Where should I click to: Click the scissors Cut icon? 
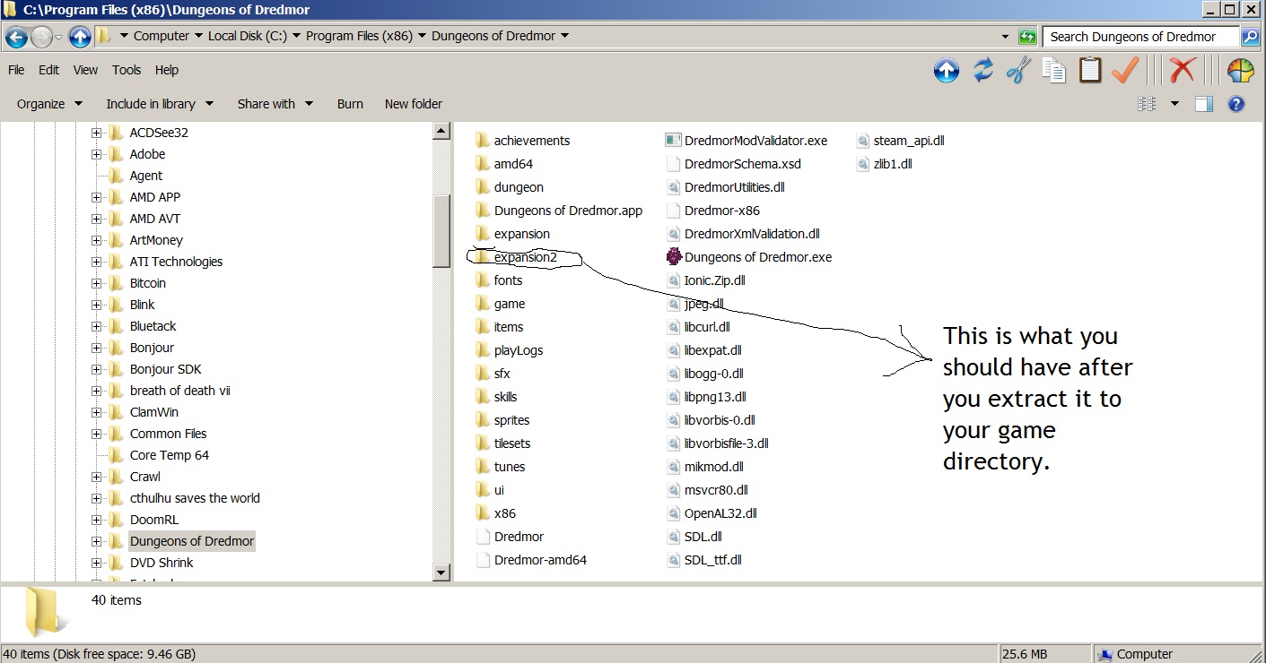point(1018,71)
